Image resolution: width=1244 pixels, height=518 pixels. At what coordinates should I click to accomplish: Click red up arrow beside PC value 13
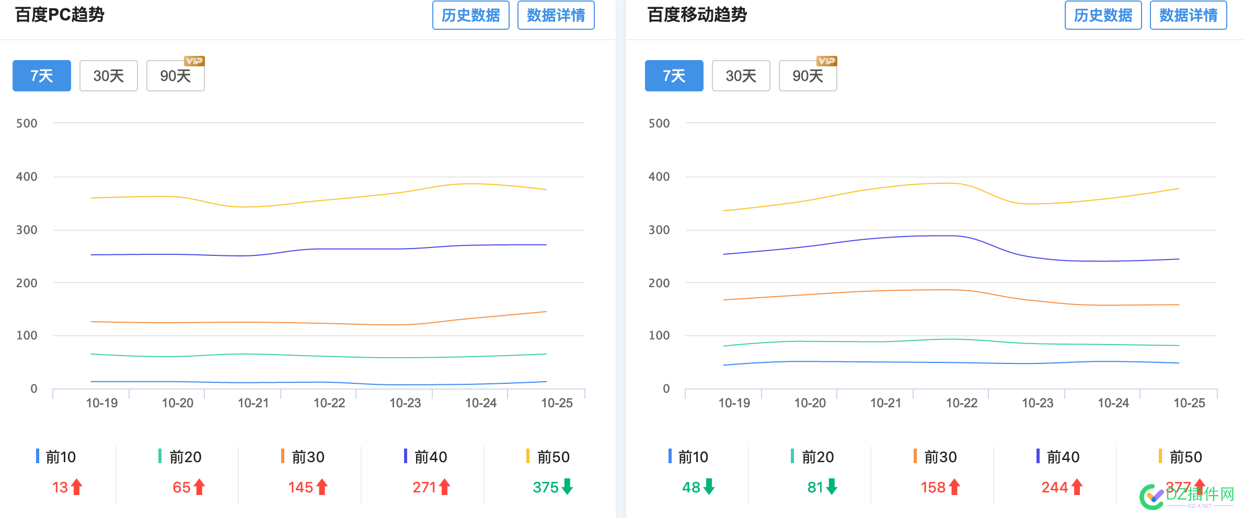pyautogui.click(x=77, y=487)
